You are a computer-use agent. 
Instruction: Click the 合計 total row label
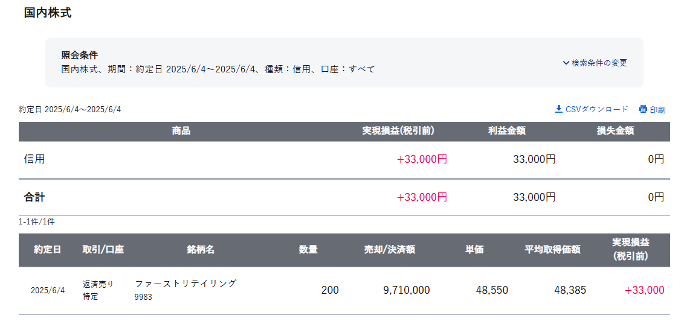[x=34, y=198]
